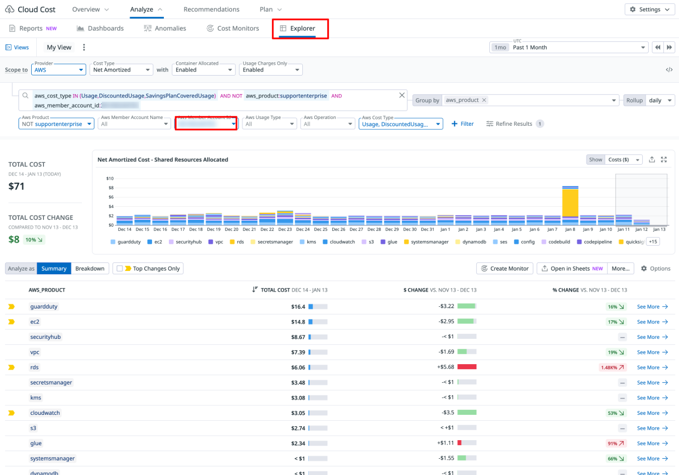Open Cost Monitors
Viewport: 679px width, 475px height.
click(233, 28)
